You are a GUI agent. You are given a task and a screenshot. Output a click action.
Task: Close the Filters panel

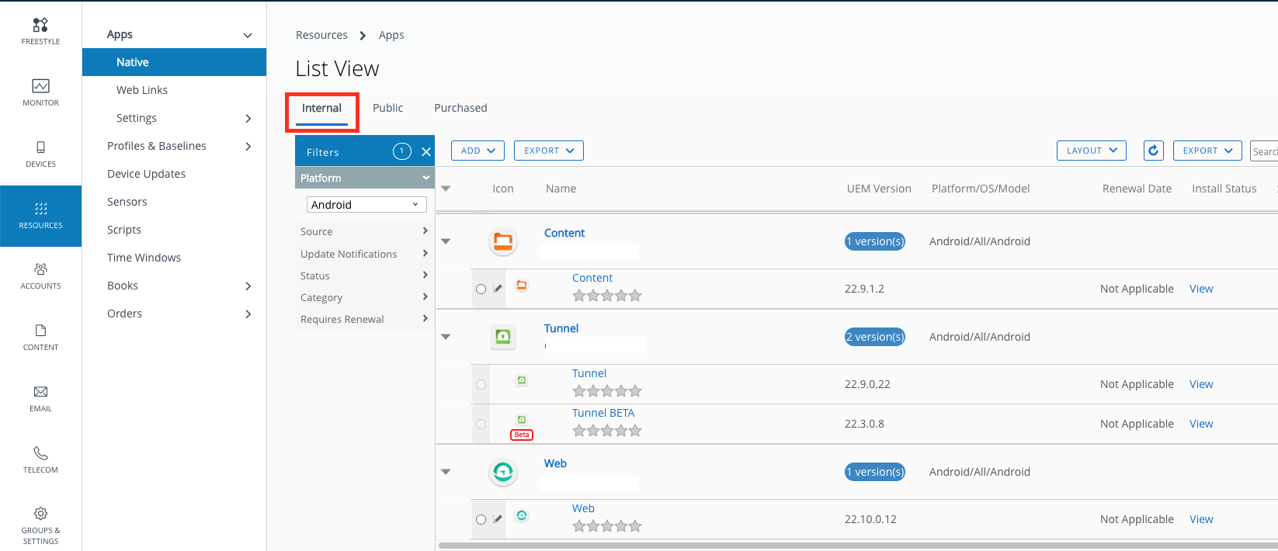pos(425,152)
